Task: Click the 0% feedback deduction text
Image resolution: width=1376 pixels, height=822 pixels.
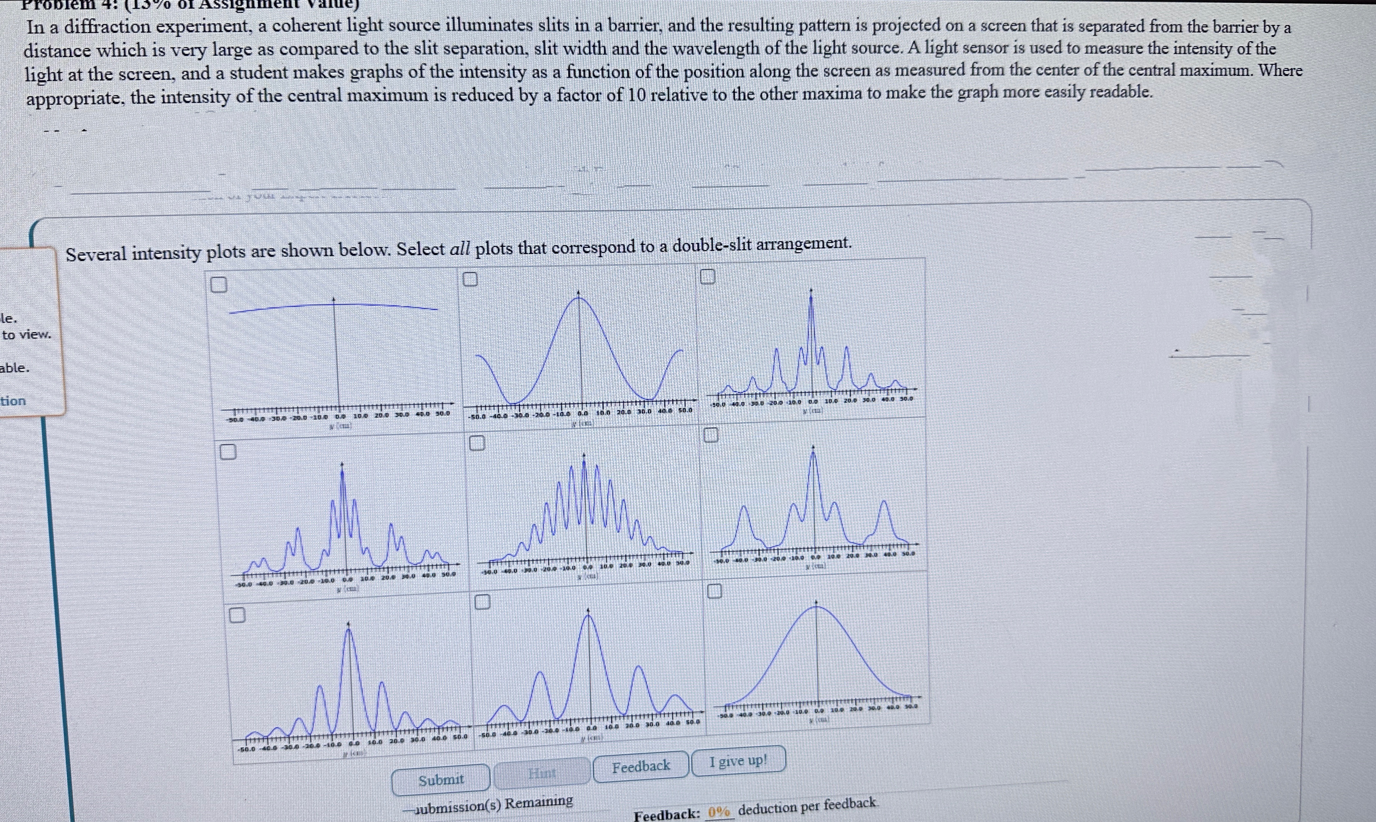Action: click(718, 812)
